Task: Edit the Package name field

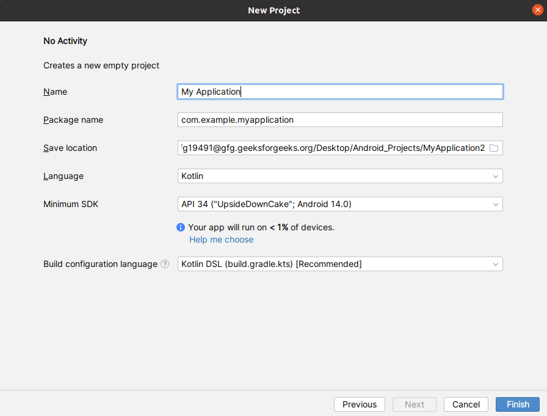Action: coord(340,120)
